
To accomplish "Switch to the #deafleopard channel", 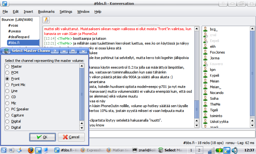I will (x=19, y=37).
